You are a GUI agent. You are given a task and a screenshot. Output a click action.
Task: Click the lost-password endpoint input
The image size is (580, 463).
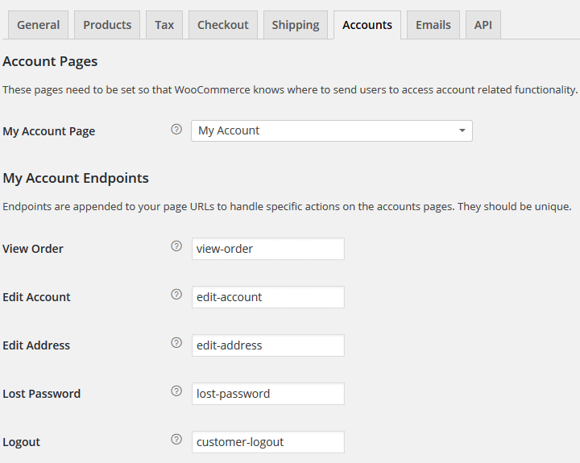pyautogui.click(x=267, y=394)
